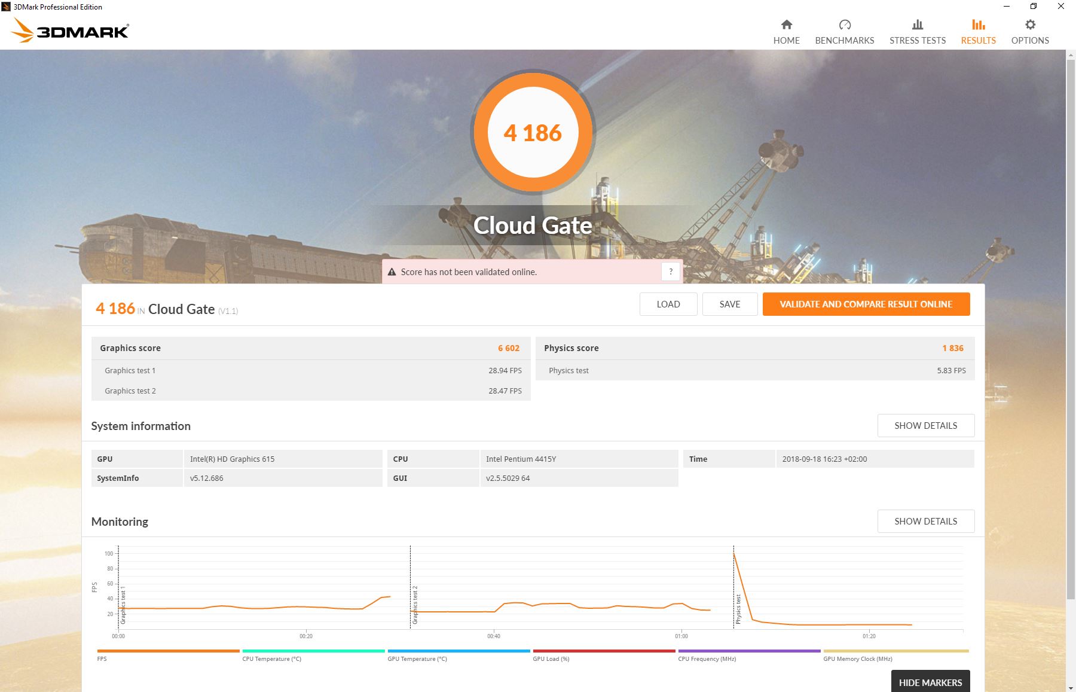Click the time value 2018-09-18 16:23
Image resolution: width=1076 pixels, height=692 pixels.
(824, 459)
